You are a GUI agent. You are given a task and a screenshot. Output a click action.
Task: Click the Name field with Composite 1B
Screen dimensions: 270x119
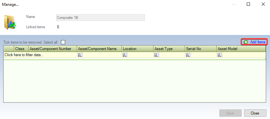pos(100,18)
